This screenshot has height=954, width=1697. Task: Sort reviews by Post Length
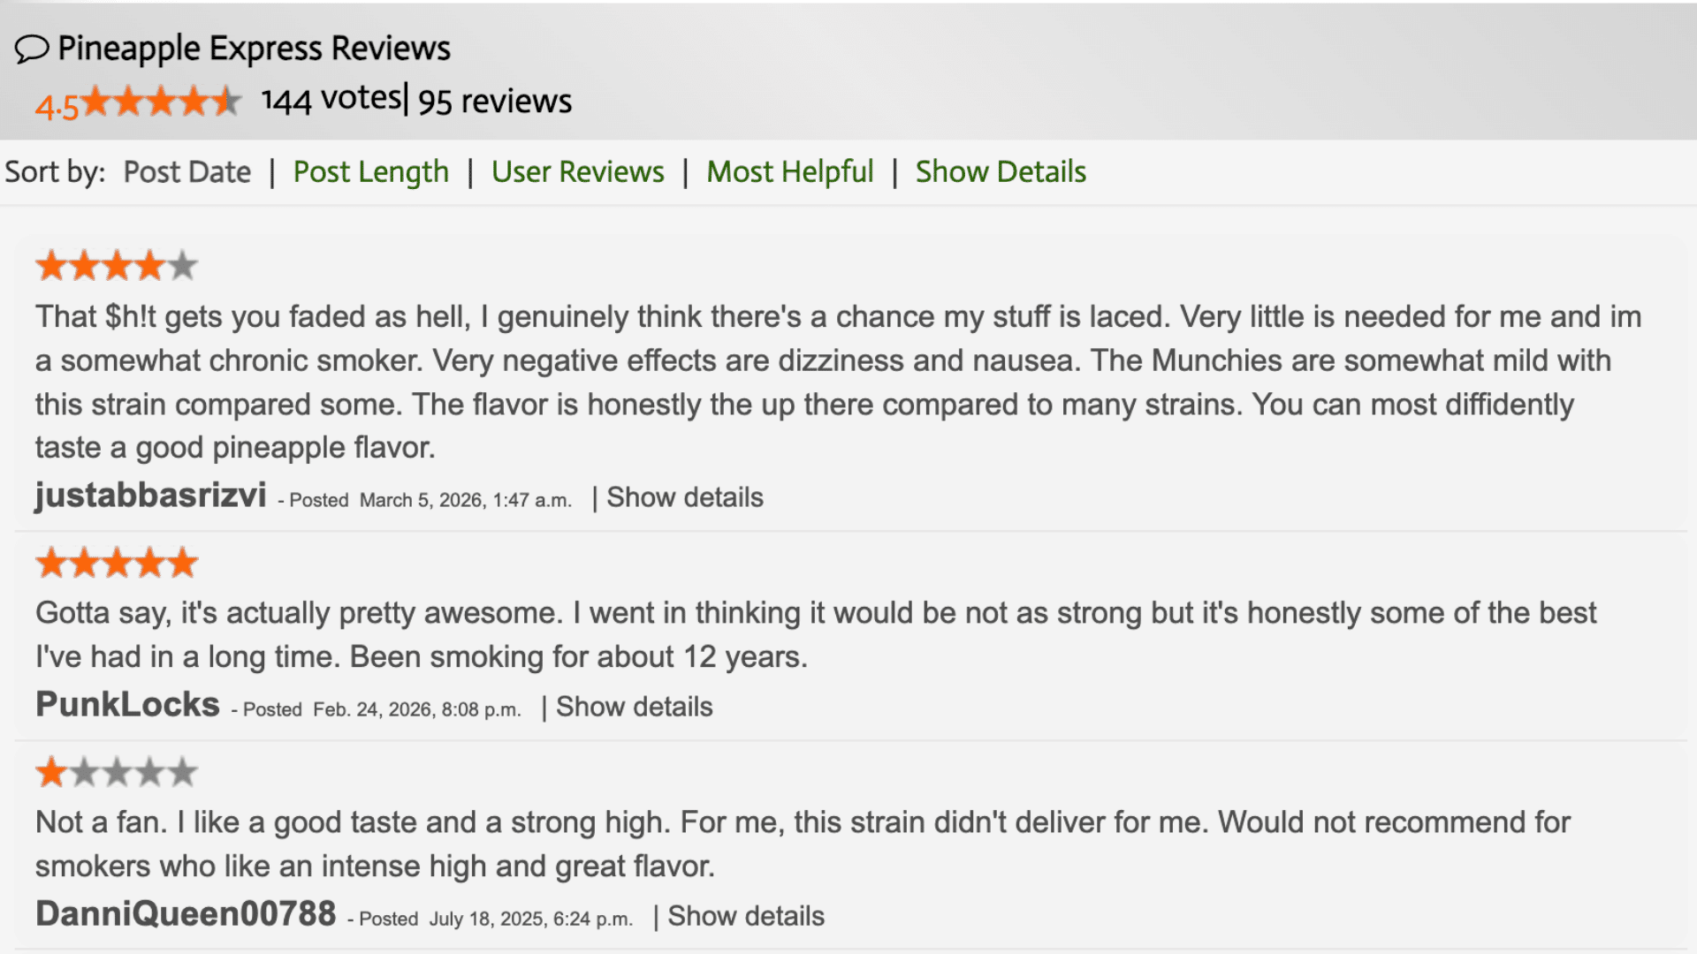pos(370,171)
